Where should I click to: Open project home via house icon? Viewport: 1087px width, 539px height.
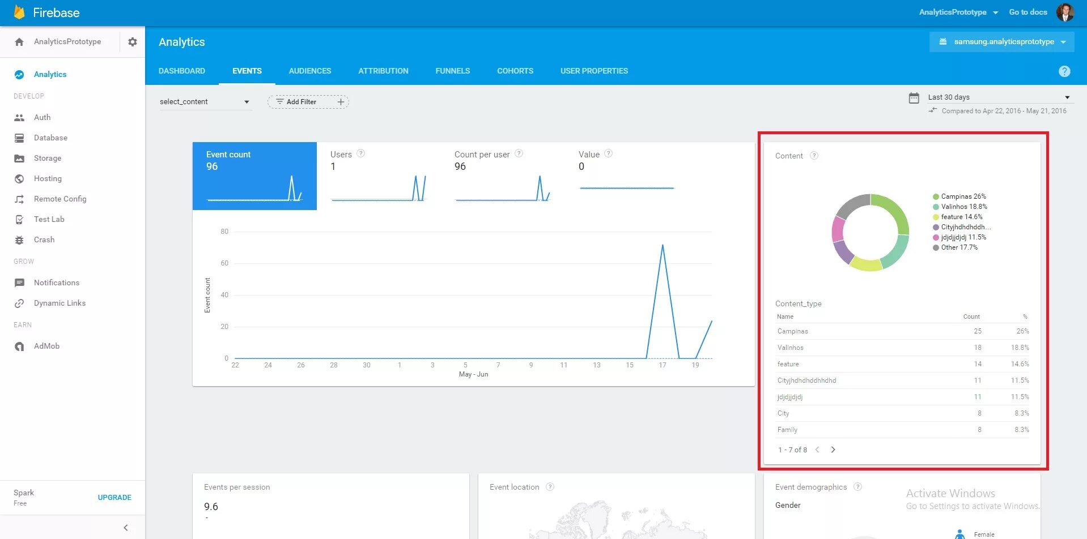coord(19,42)
